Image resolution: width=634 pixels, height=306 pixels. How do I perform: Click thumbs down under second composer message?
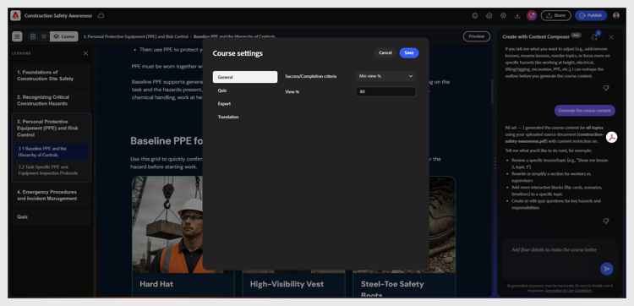(x=606, y=221)
